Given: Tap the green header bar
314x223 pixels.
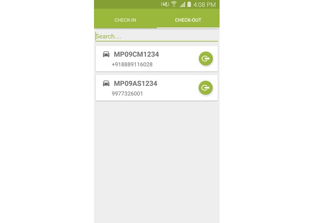Looking at the screenshot, I should point(157,14).
